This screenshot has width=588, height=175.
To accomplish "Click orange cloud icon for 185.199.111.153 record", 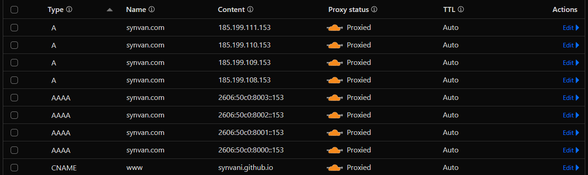I will pyautogui.click(x=335, y=28).
